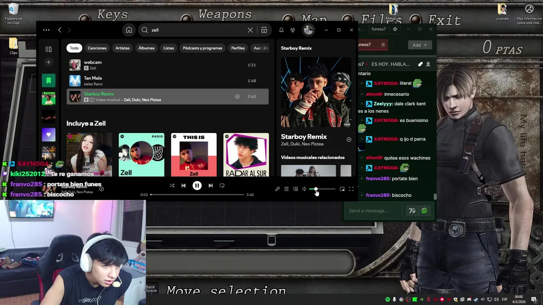Click the Starboy Remix cover art in side panel
Screen dimensions: 543x305
tap(316, 92)
